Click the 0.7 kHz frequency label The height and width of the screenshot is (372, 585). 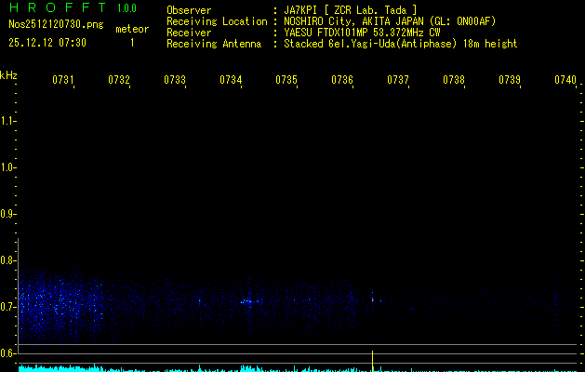point(8,307)
